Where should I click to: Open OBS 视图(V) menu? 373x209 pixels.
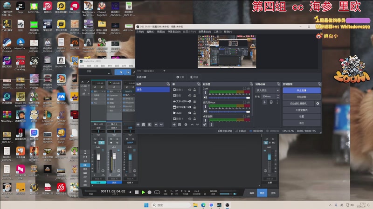pos(161,32)
